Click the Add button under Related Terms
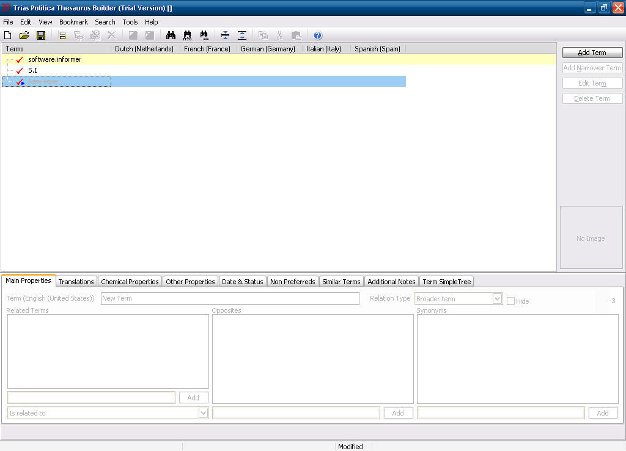Viewport: 626px width, 451px height. pyautogui.click(x=193, y=397)
